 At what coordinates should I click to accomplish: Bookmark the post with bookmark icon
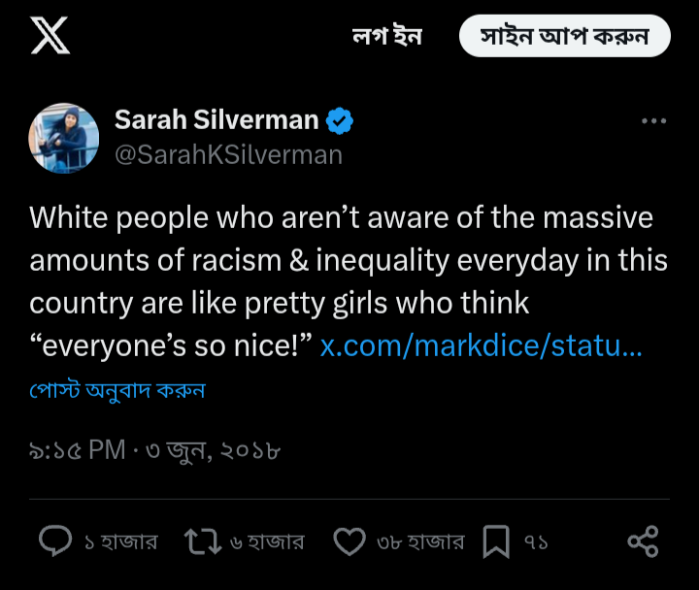point(496,541)
